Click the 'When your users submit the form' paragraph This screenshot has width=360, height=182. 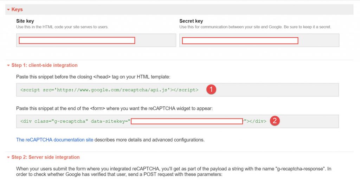[174, 171]
